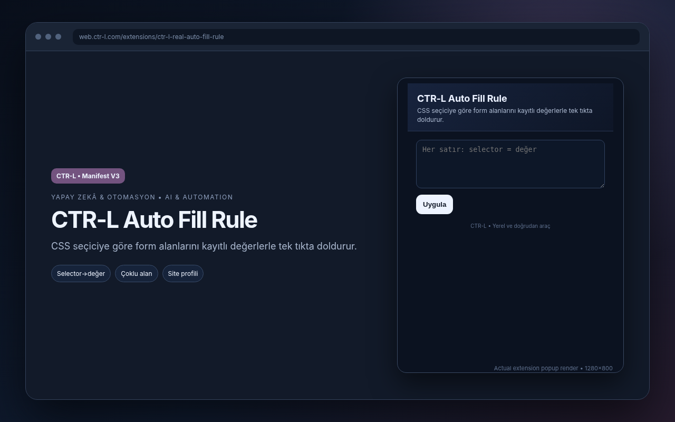This screenshot has height=422, width=675.
Task: Click the CTR-L • Manifest V3 badge
Action: pos(88,176)
